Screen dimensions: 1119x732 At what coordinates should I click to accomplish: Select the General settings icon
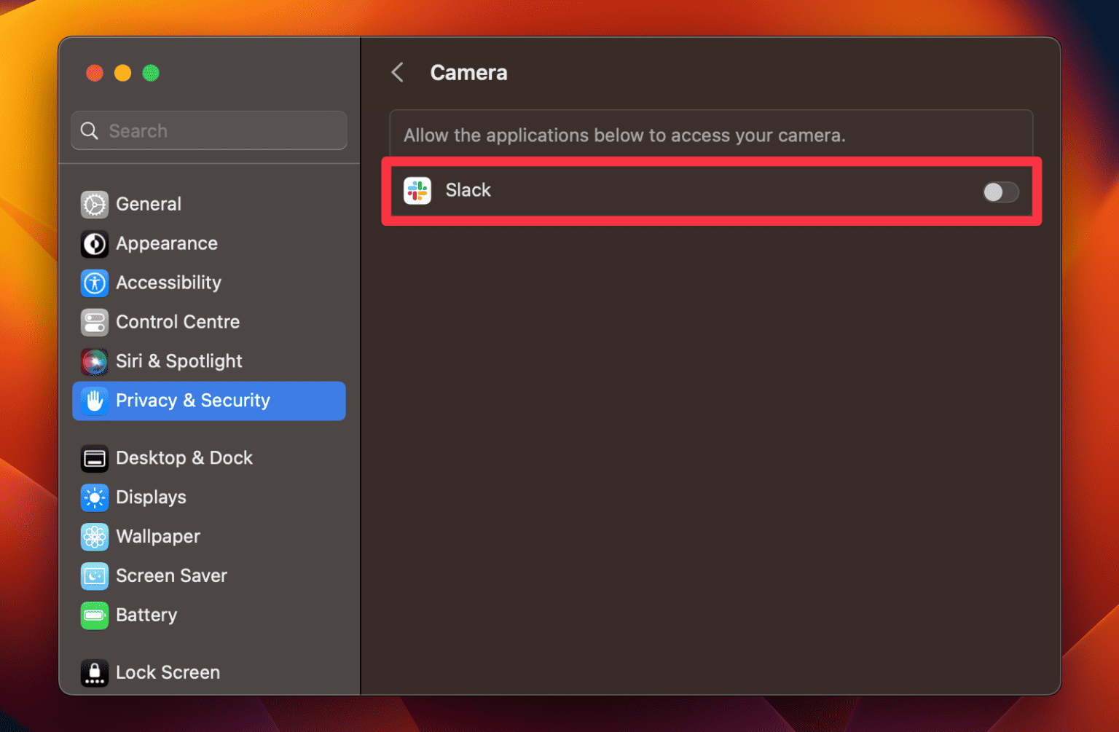coord(94,205)
